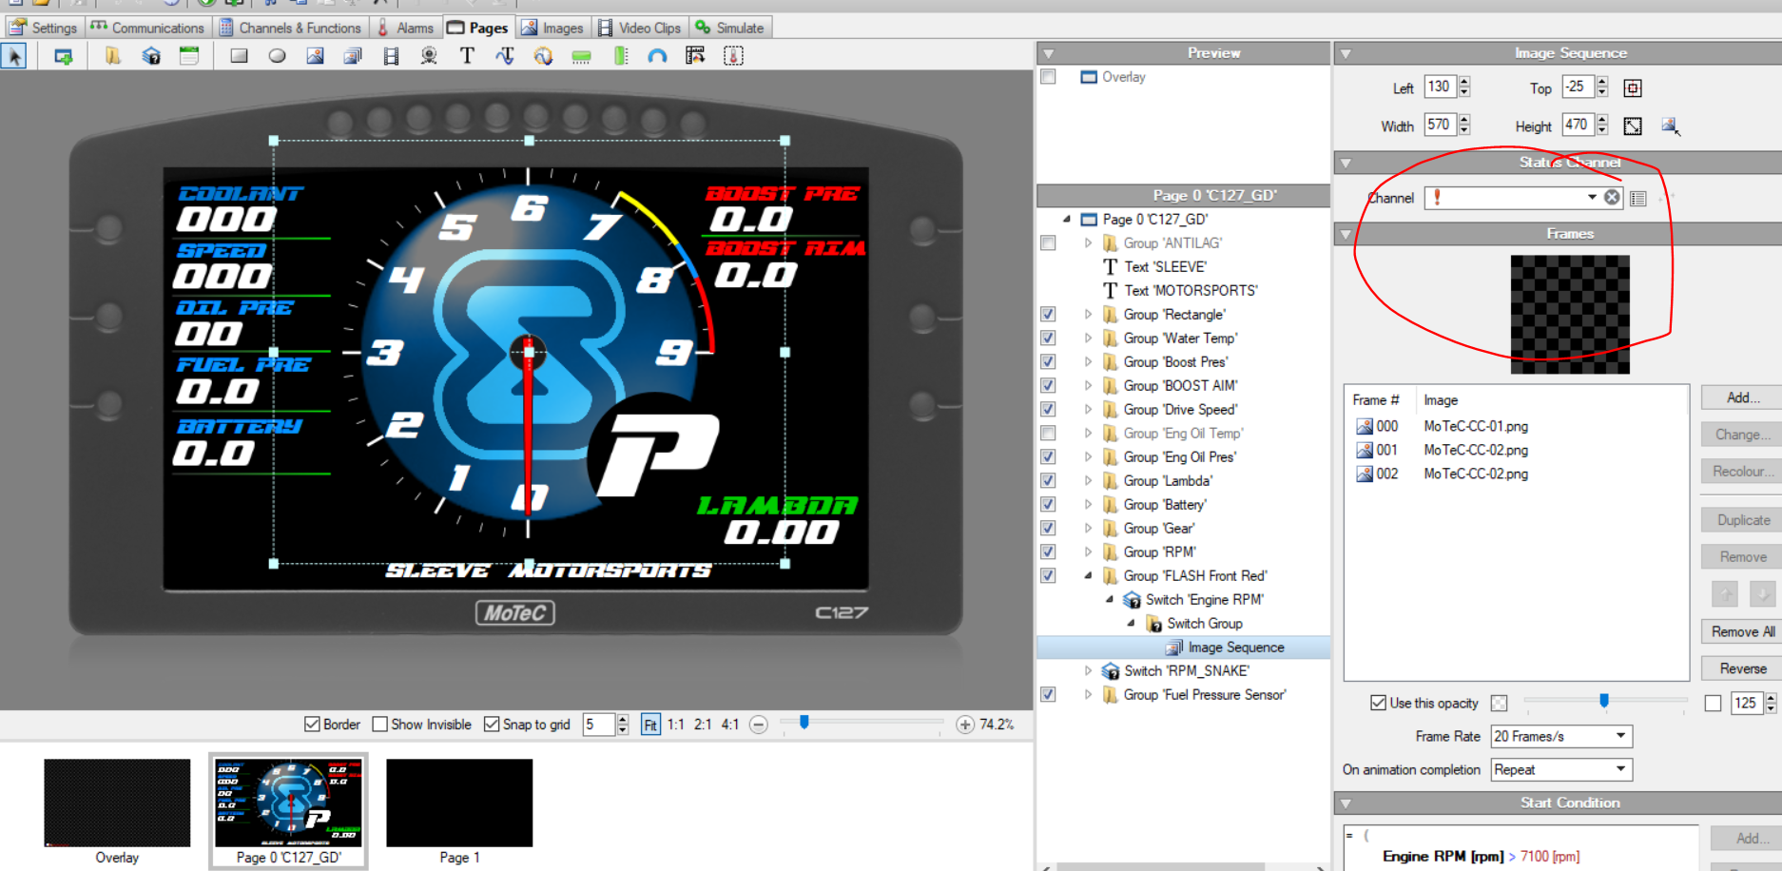Uncheck Use this opacity
The height and width of the screenshot is (871, 1782).
tap(1378, 703)
